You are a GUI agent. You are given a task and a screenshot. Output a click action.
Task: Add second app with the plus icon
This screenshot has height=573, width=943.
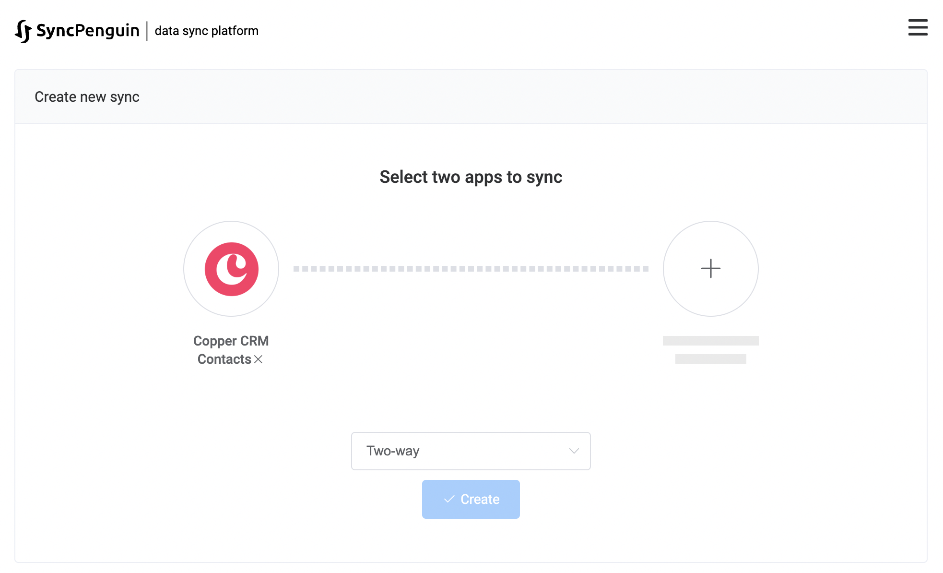tap(710, 269)
